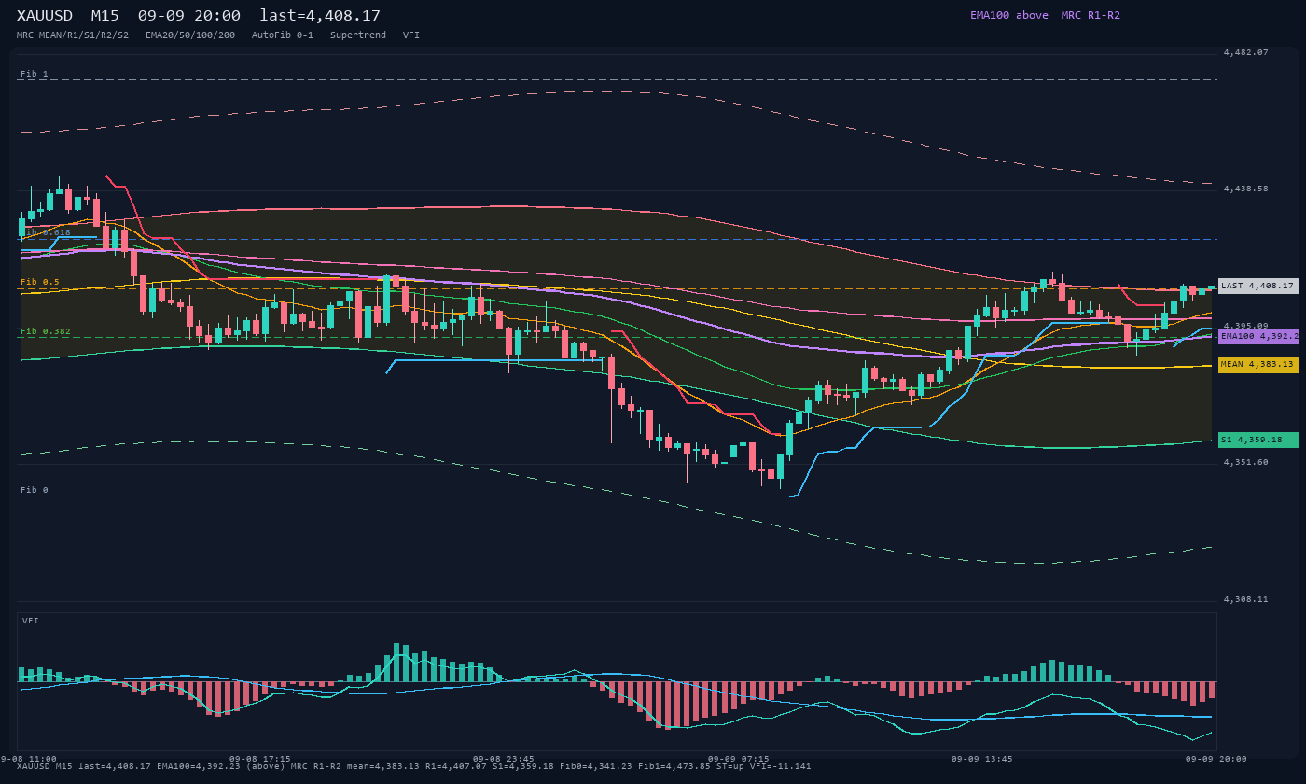Click the M15 timeframe in the title
Viewport: 1306px width, 784px height.
[105, 15]
